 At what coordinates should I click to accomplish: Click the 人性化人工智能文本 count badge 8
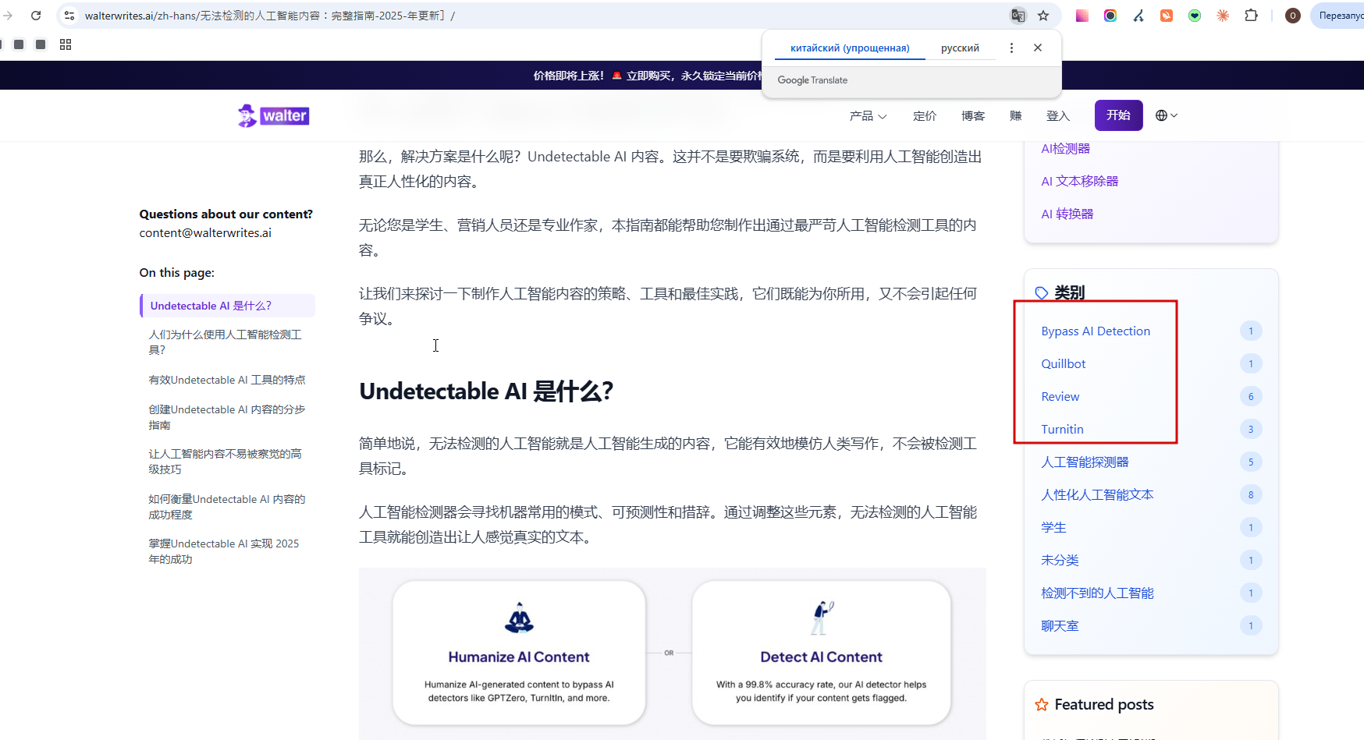click(1251, 495)
